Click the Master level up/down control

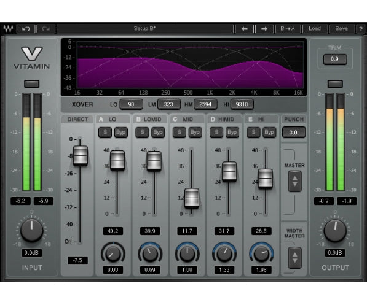pyautogui.click(x=294, y=182)
